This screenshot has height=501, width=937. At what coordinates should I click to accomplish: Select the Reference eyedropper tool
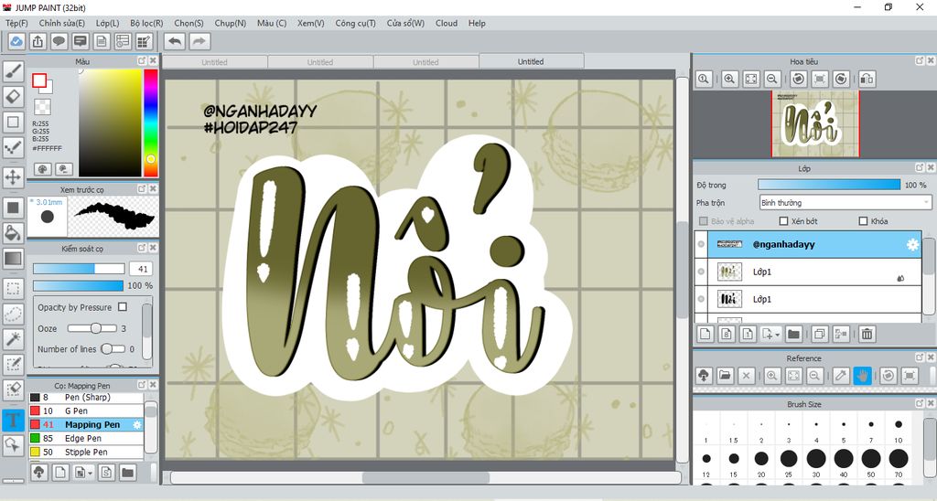click(x=841, y=376)
